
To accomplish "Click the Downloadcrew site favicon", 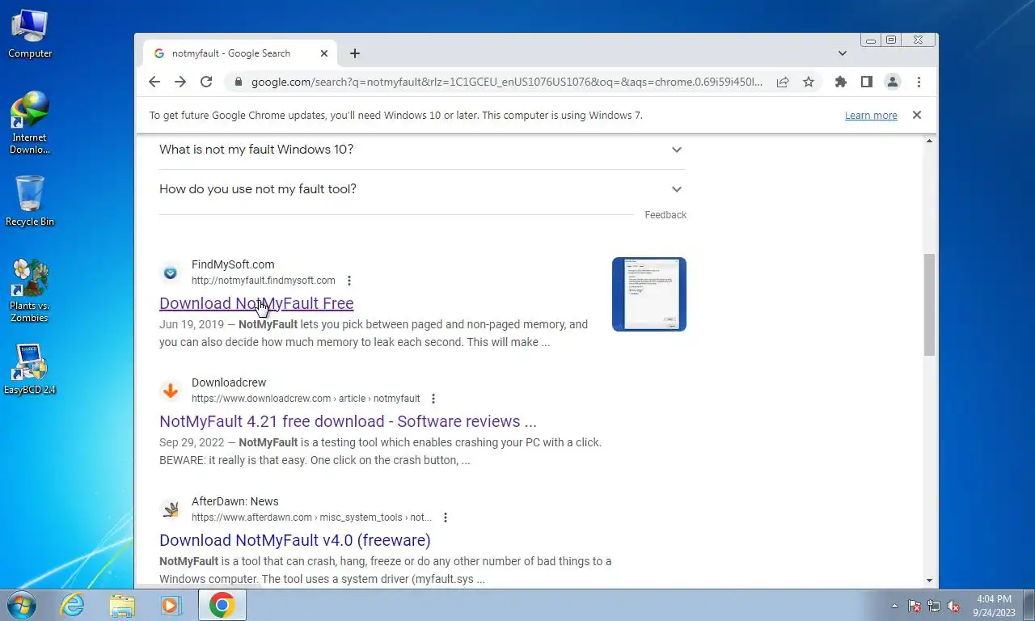I will [x=171, y=391].
